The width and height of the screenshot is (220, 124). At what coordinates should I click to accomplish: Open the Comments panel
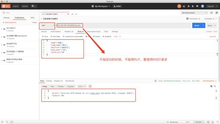click(x=193, y=19)
